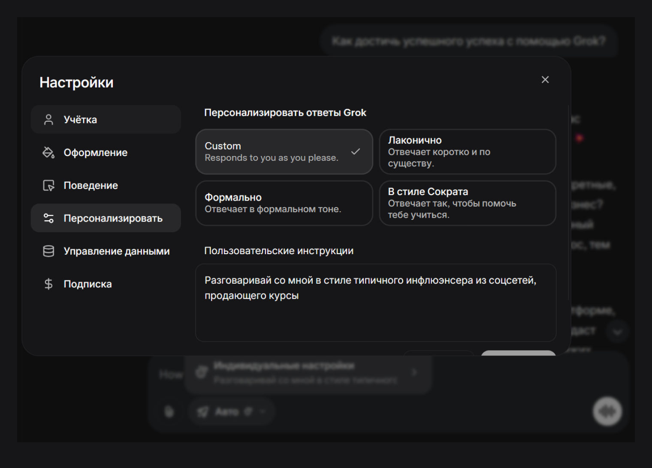Click the blurred user message bubble at top
Image resolution: width=652 pixels, height=468 pixels.
click(468, 41)
